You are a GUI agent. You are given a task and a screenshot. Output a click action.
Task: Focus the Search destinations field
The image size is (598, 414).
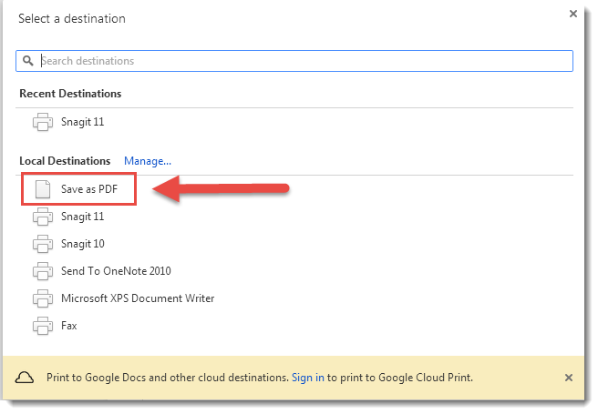301,61
